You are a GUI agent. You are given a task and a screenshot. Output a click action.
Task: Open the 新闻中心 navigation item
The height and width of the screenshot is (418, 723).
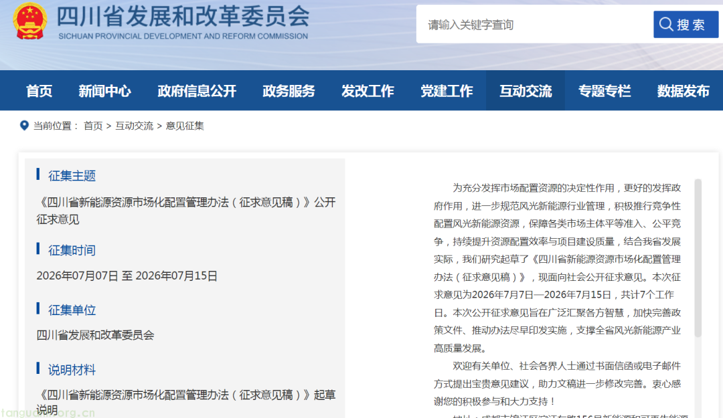click(104, 91)
